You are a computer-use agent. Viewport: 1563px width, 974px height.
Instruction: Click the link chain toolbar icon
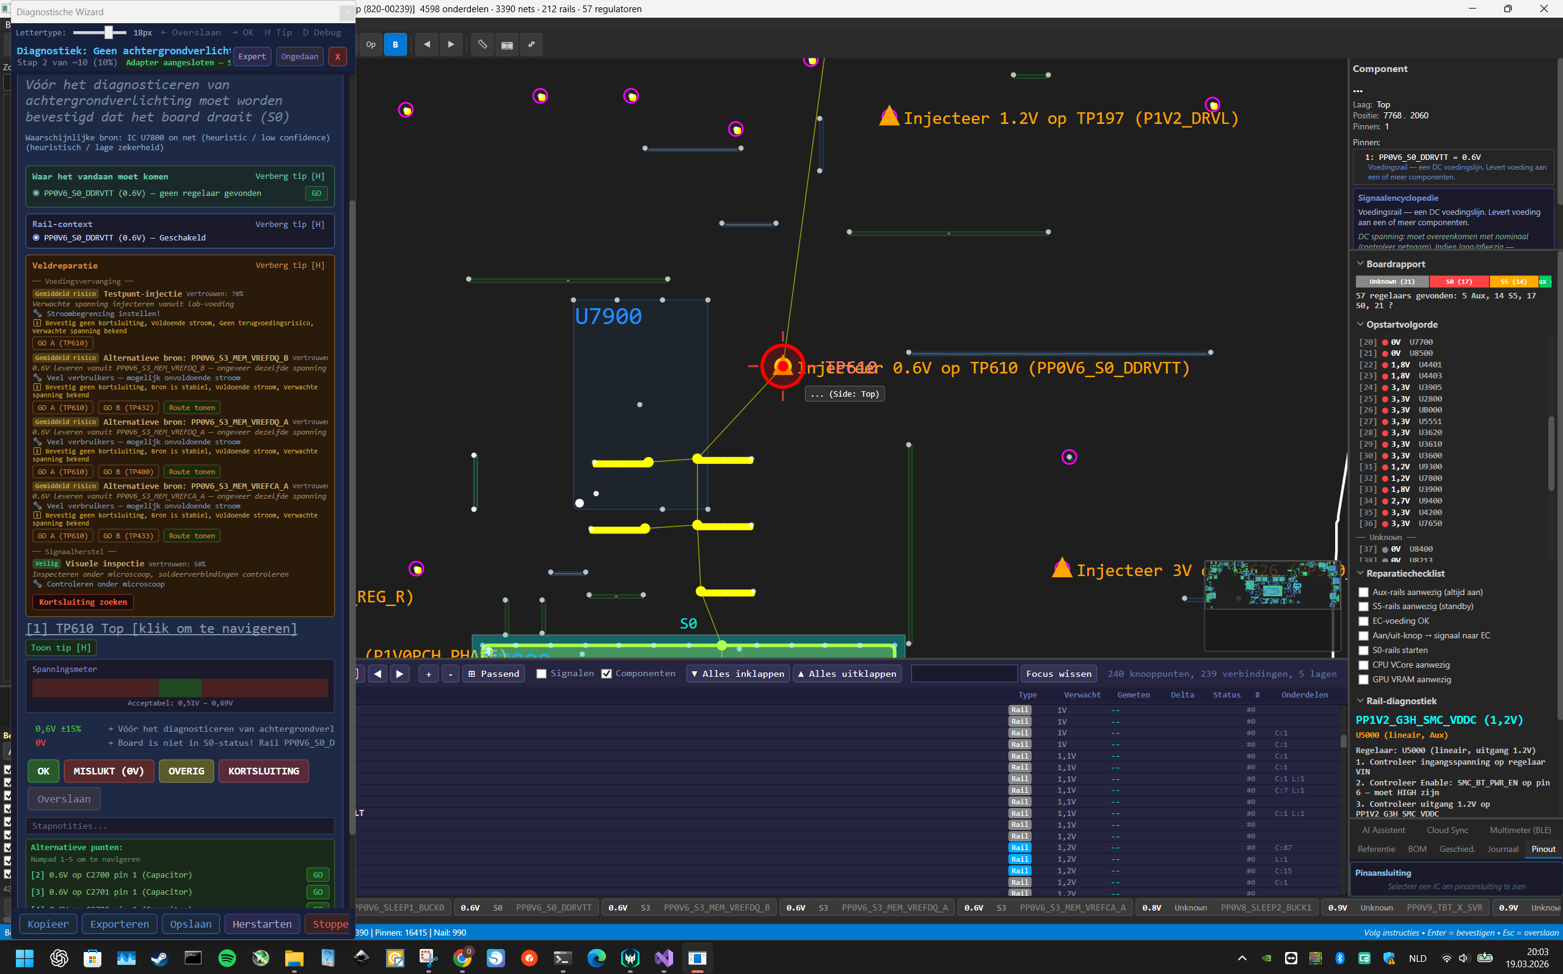click(531, 45)
